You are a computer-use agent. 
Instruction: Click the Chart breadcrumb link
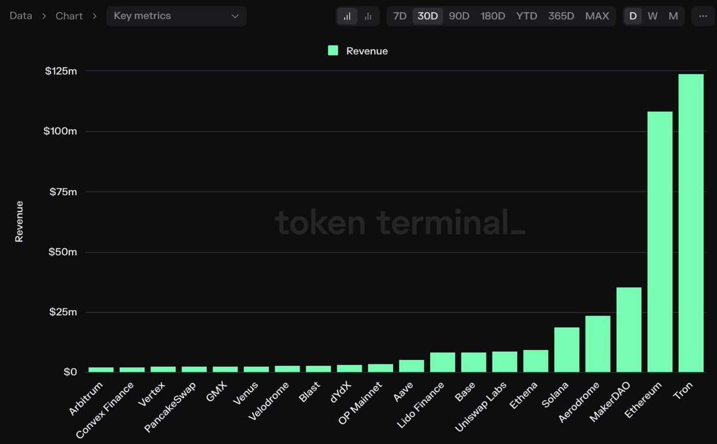point(69,16)
